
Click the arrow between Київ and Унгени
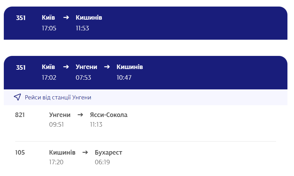(x=66, y=67)
